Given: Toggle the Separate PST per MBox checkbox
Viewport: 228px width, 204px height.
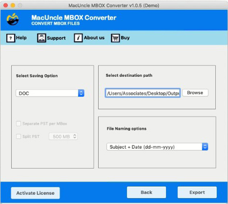Looking at the screenshot, I should tap(18, 124).
